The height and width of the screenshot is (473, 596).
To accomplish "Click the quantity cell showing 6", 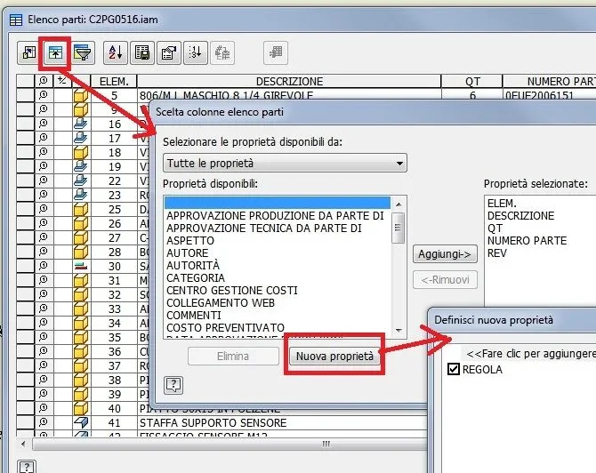I will 472,95.
